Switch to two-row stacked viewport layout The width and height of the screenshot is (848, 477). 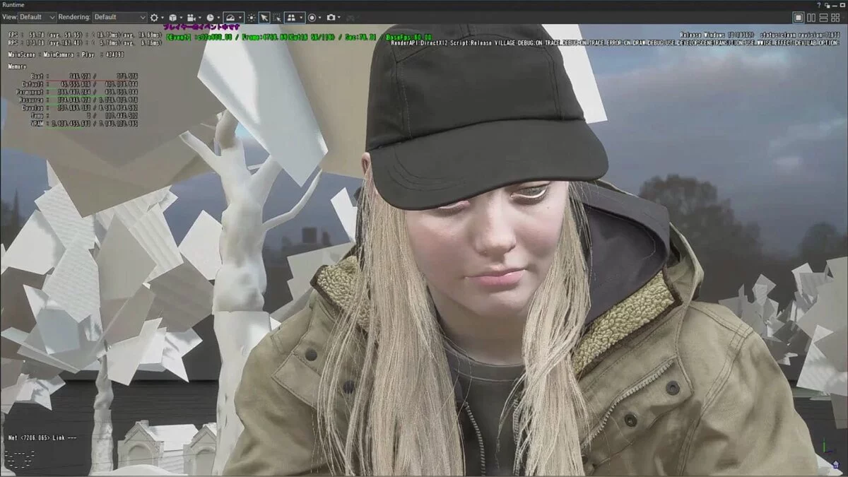[x=824, y=17]
